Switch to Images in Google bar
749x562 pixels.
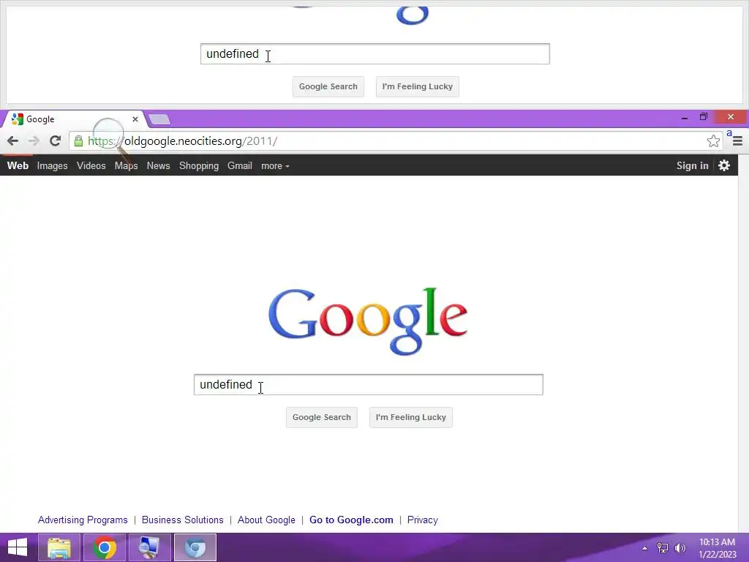tap(52, 166)
